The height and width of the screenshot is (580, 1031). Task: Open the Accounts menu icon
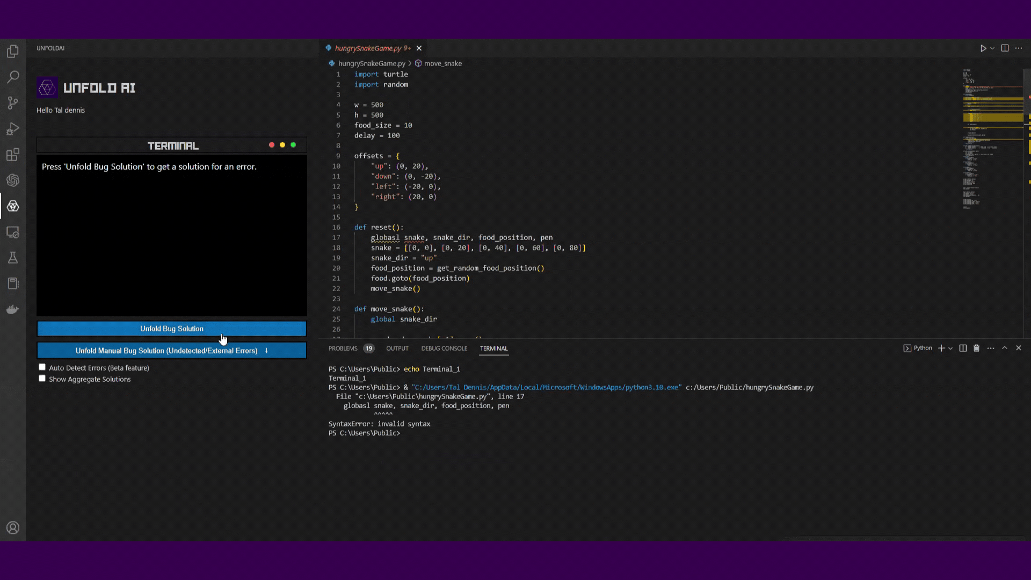[13, 528]
